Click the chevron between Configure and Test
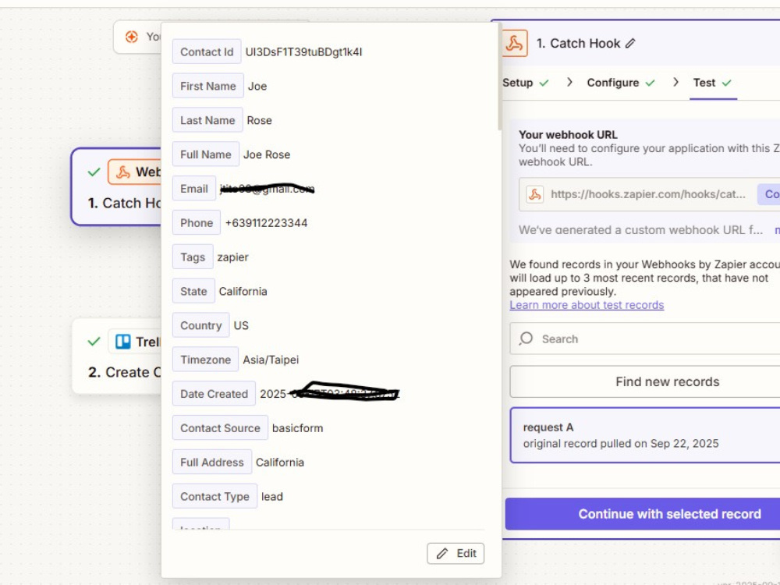The height and width of the screenshot is (585, 780). click(675, 82)
